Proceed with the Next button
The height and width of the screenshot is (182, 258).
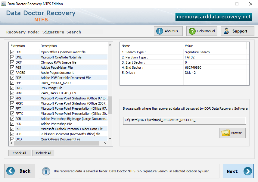click(x=238, y=171)
